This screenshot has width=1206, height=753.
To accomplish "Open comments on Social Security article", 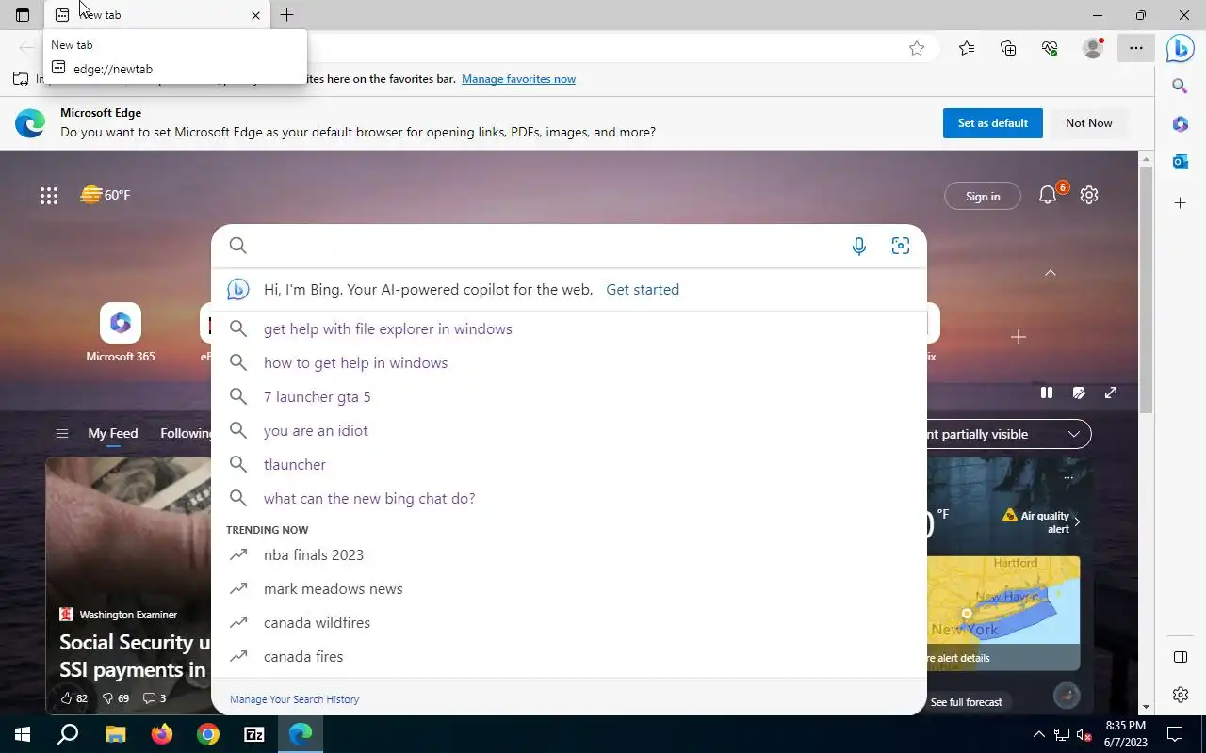I will tap(154, 698).
